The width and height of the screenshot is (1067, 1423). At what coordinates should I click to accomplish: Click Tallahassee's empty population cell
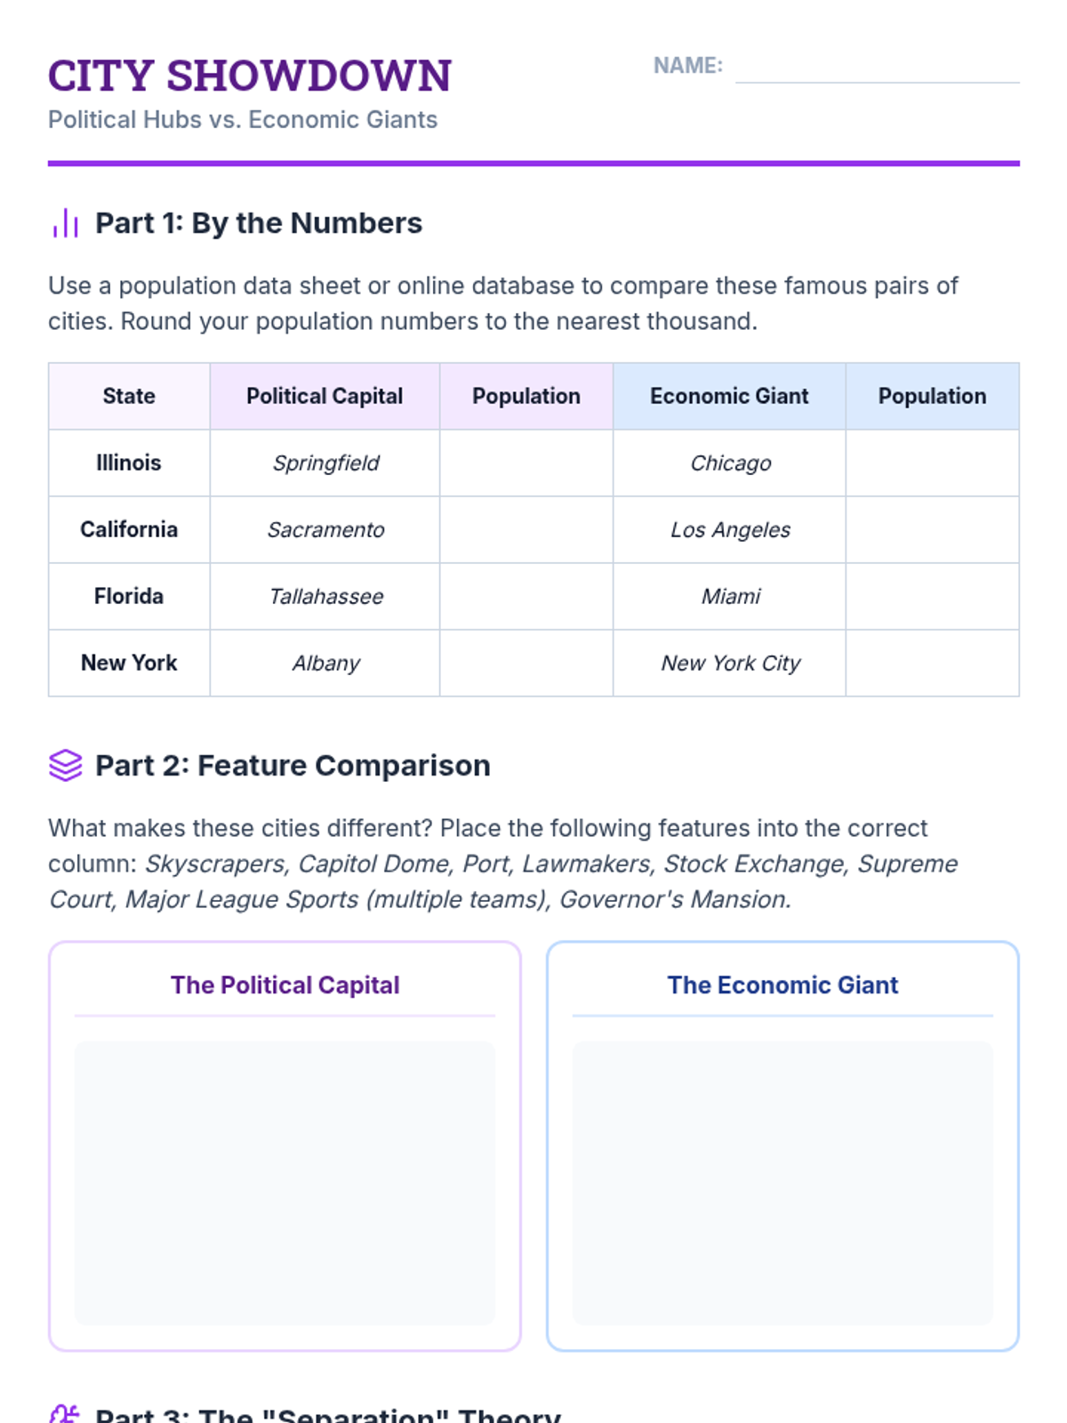[x=526, y=597]
